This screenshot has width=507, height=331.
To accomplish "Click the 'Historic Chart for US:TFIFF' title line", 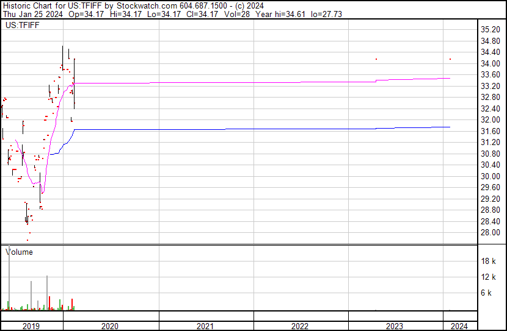I will coord(134,6).
